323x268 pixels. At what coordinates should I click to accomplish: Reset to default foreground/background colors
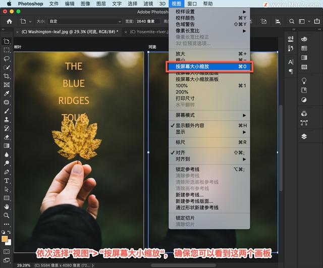coord(3,232)
